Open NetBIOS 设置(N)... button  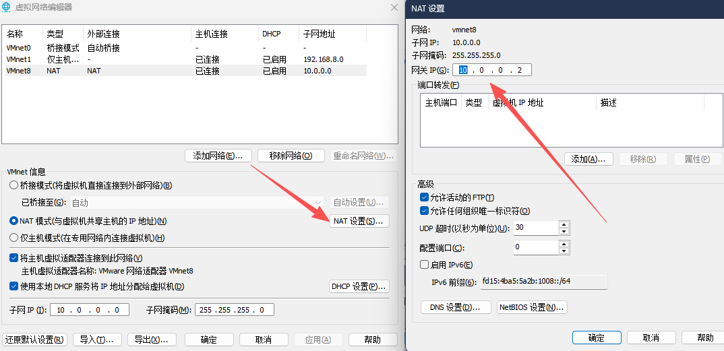(532, 307)
